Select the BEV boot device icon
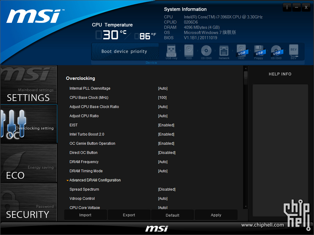The width and height of the screenshot is (314, 235). click(x=293, y=52)
